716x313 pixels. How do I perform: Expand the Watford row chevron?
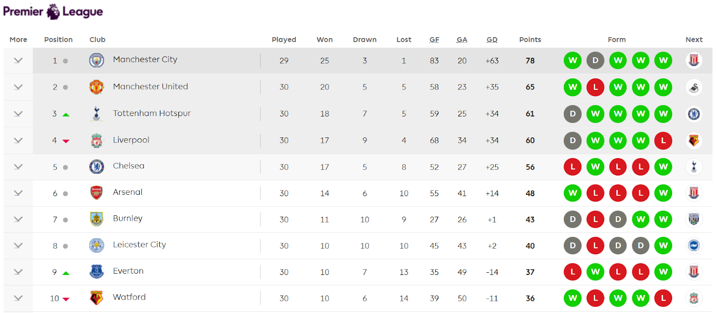tap(18, 298)
